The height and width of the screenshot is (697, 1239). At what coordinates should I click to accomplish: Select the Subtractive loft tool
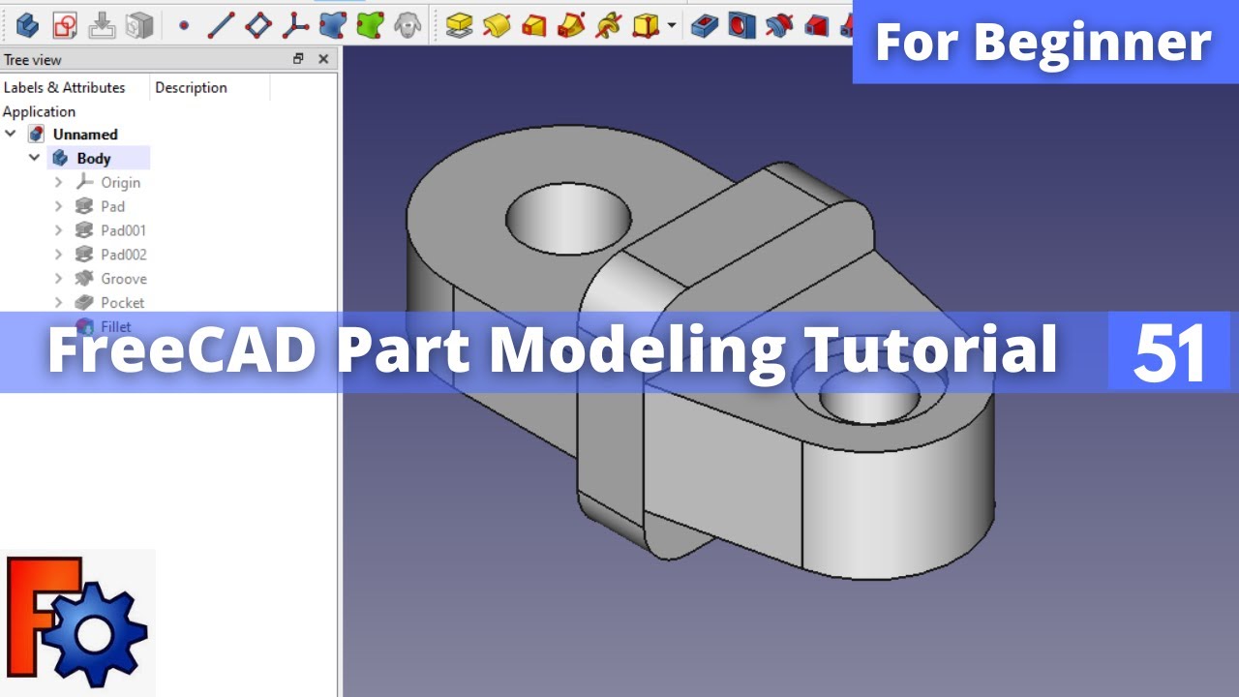pyautogui.click(x=816, y=25)
